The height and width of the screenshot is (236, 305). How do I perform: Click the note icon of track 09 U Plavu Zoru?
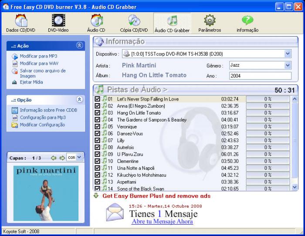click(x=105, y=154)
